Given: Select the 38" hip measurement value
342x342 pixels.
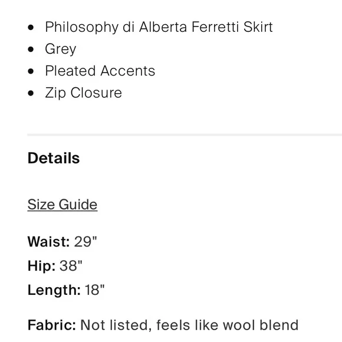Looking at the screenshot, I should [x=71, y=266].
